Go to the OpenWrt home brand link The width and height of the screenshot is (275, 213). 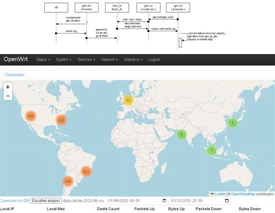(x=16, y=59)
